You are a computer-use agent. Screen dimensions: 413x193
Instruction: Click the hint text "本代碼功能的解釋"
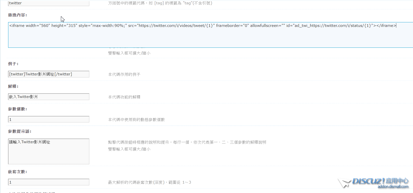point(124,97)
